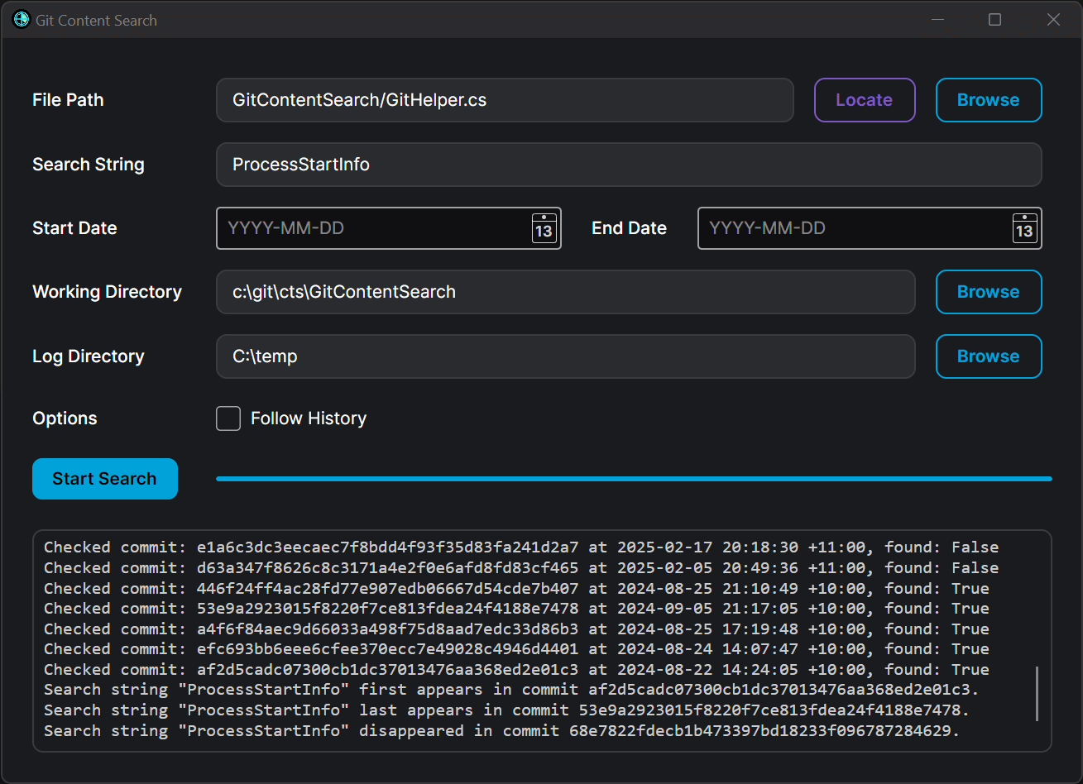
Task: Open the End Date calendar picker
Action: (x=1024, y=228)
